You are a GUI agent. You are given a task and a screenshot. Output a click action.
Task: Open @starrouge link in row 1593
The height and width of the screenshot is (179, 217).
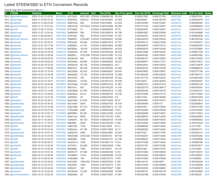point(16,78)
